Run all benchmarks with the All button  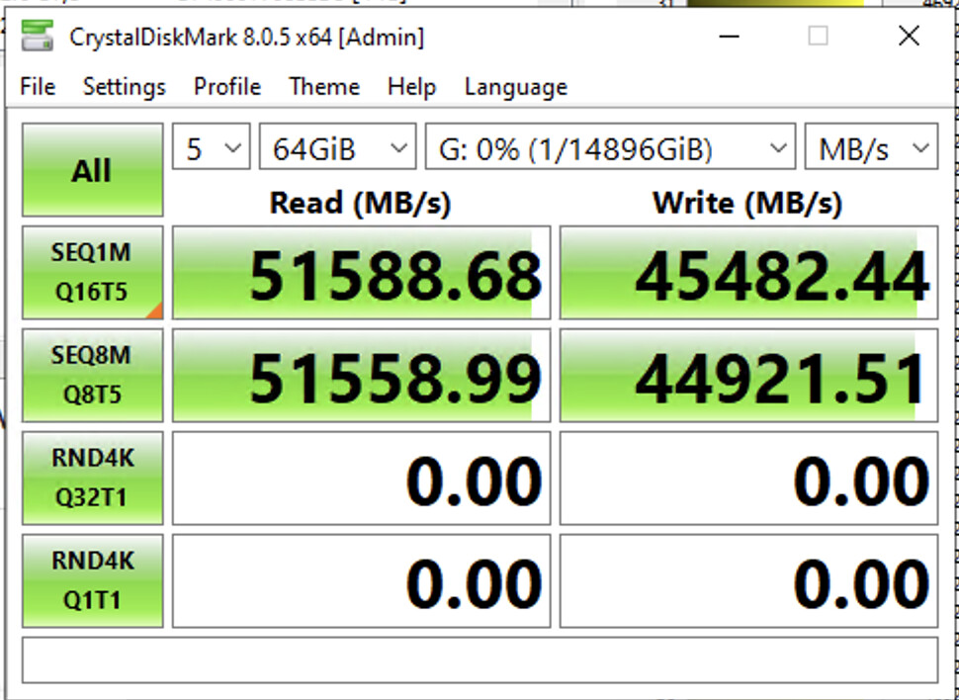pyautogui.click(x=92, y=170)
